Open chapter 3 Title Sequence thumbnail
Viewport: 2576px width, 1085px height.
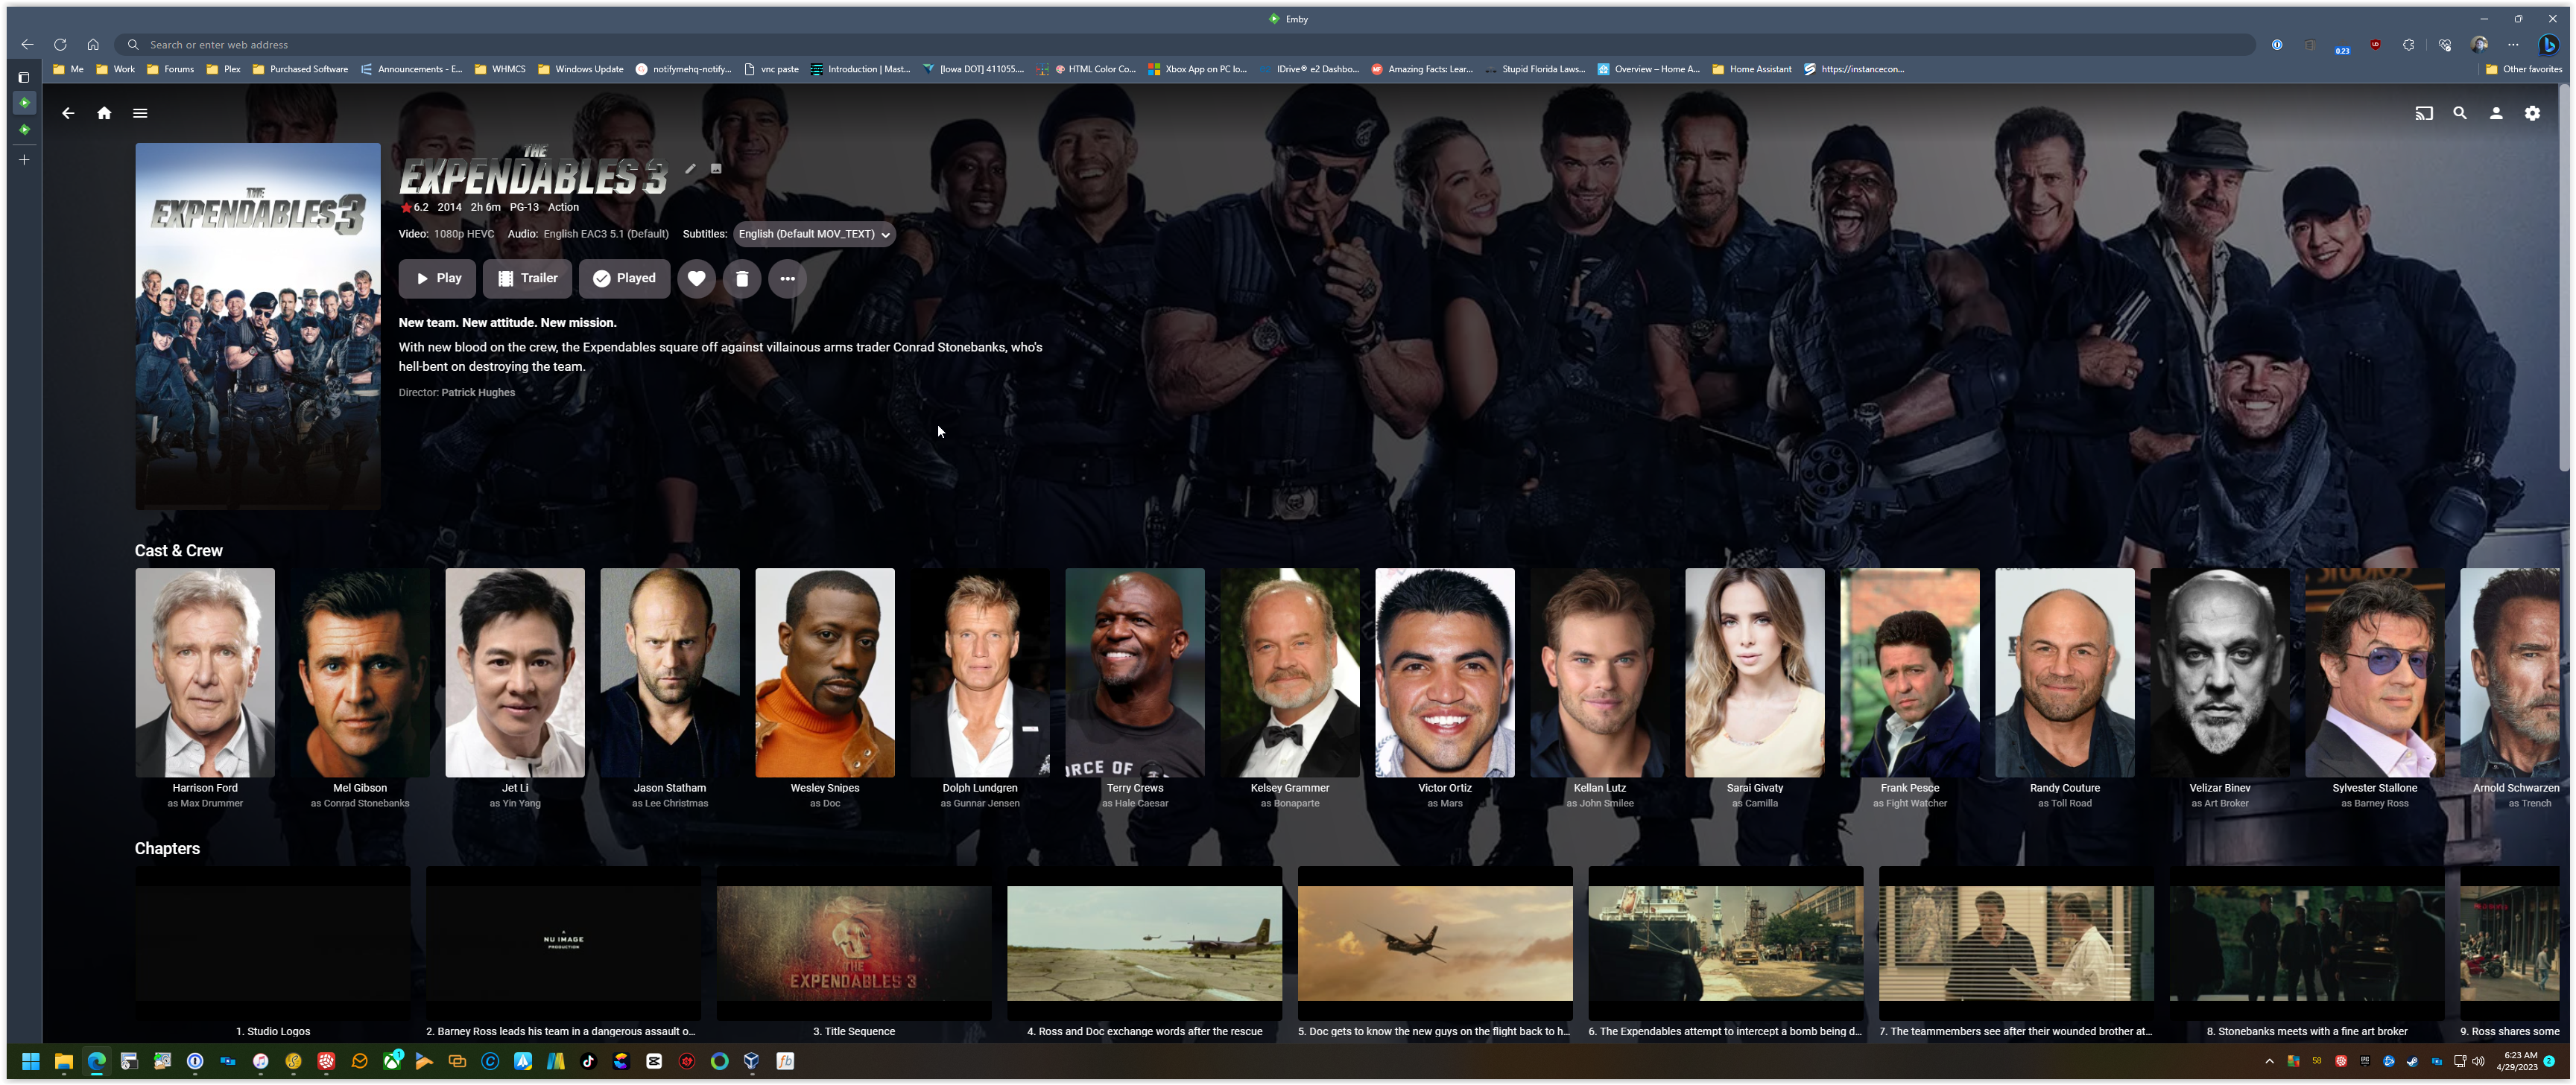pos(854,942)
